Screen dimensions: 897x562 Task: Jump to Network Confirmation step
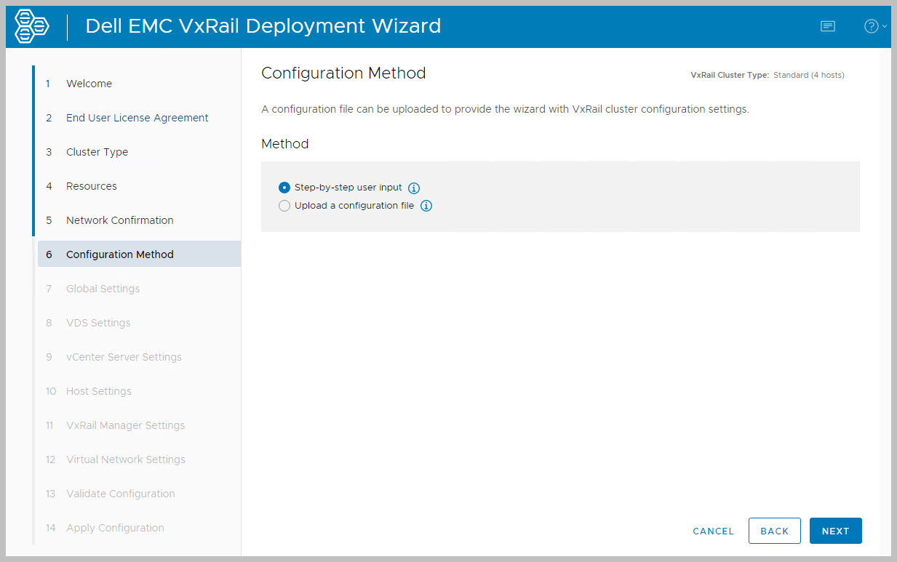click(119, 220)
